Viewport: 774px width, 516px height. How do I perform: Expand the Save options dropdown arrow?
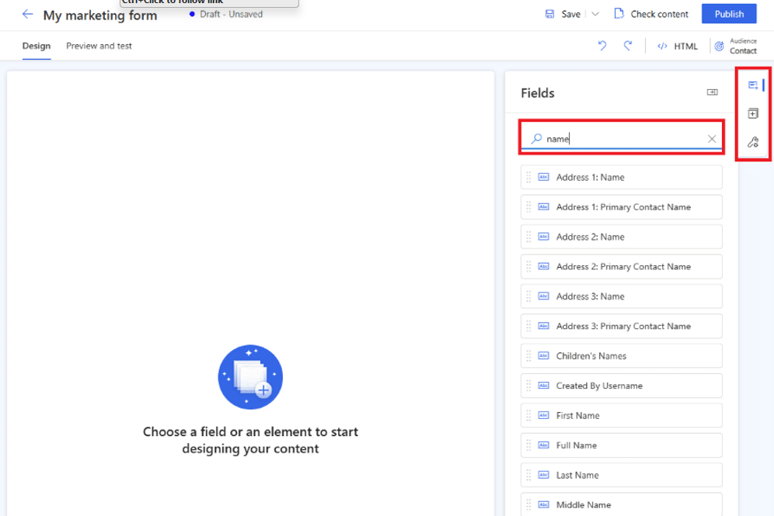pyautogui.click(x=595, y=14)
